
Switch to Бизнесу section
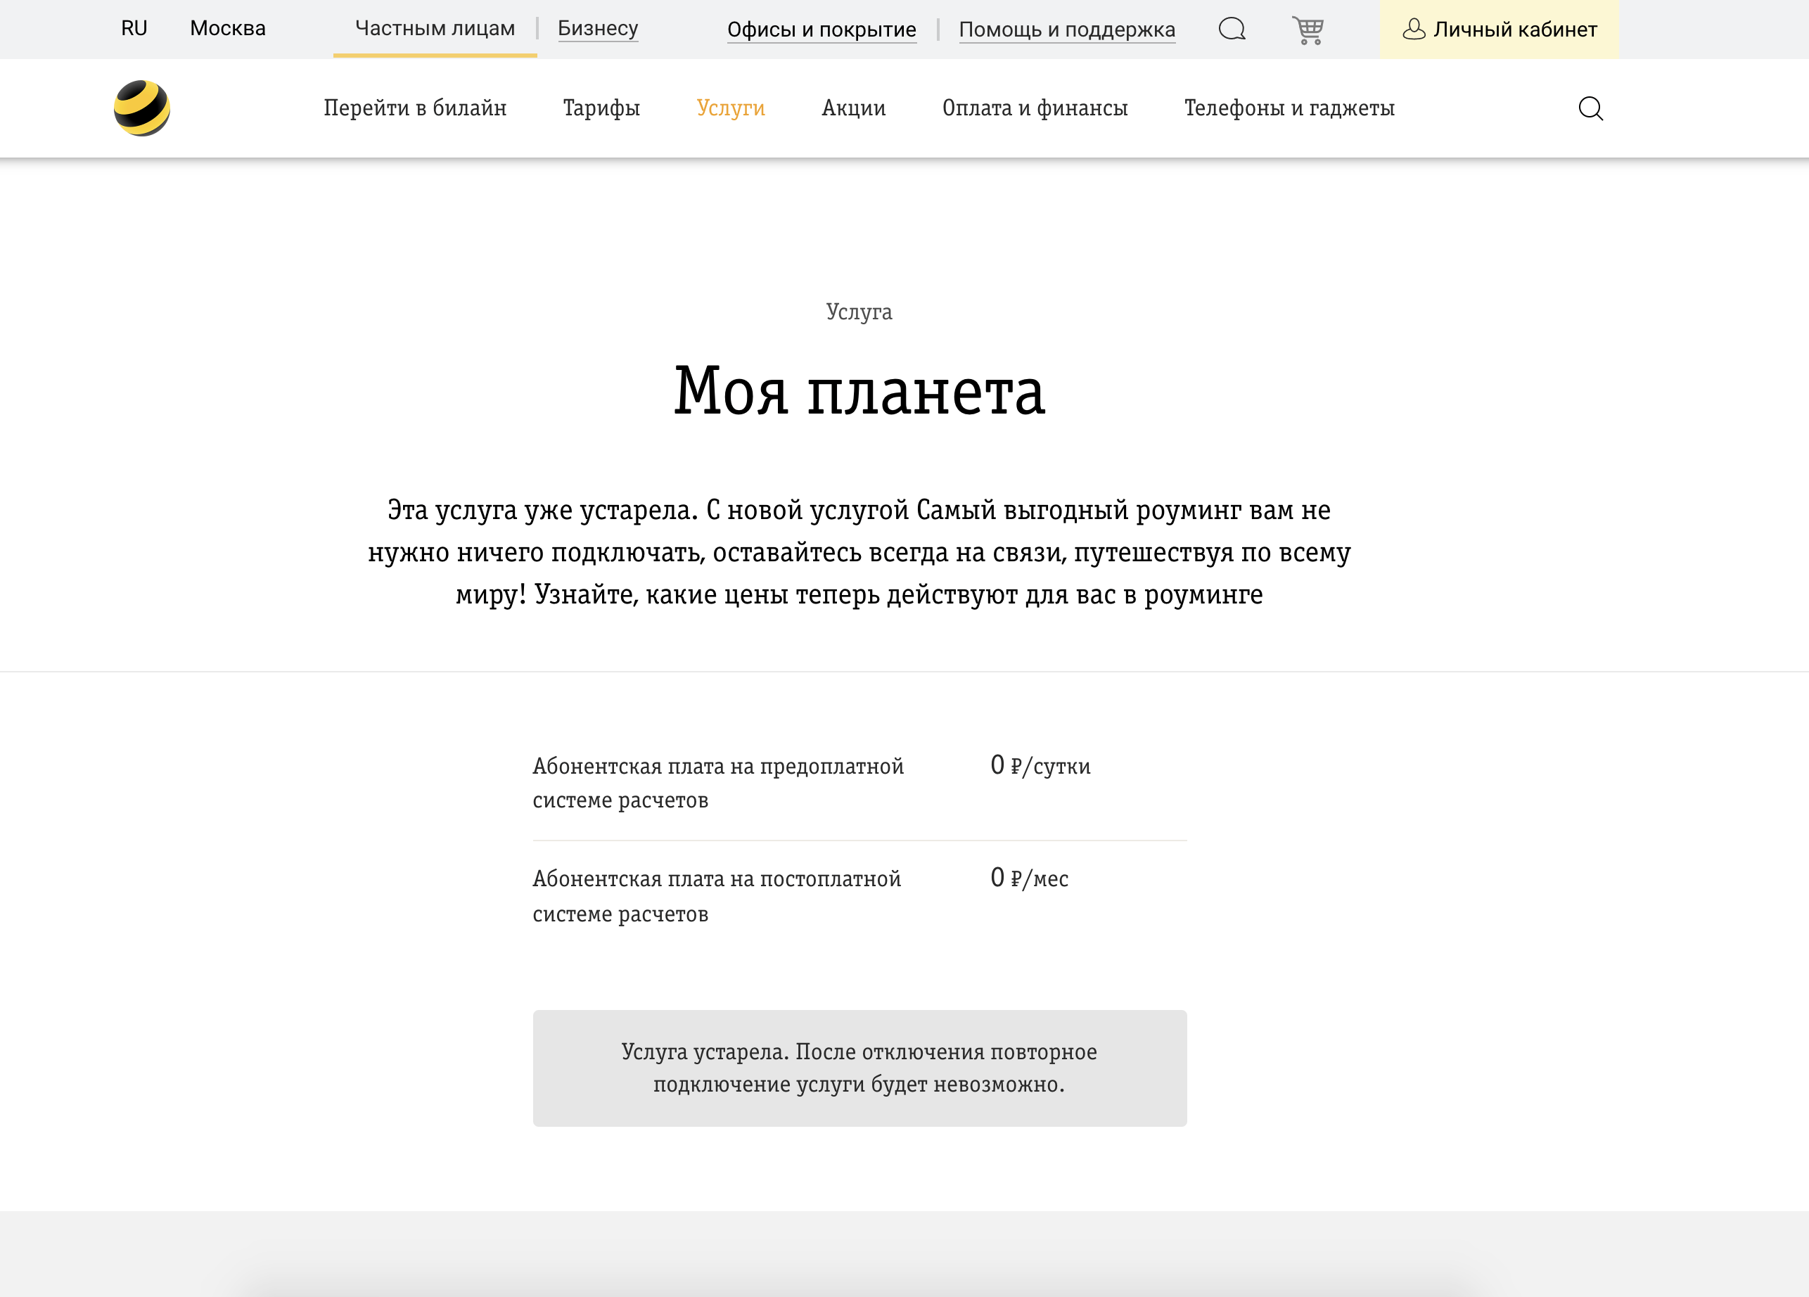point(597,29)
